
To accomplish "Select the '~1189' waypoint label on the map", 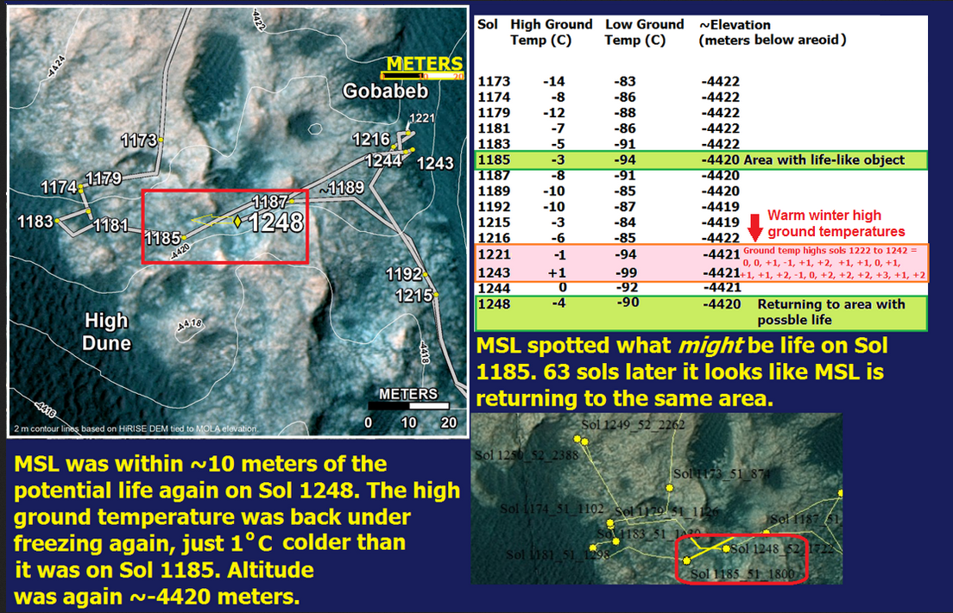I will (342, 188).
